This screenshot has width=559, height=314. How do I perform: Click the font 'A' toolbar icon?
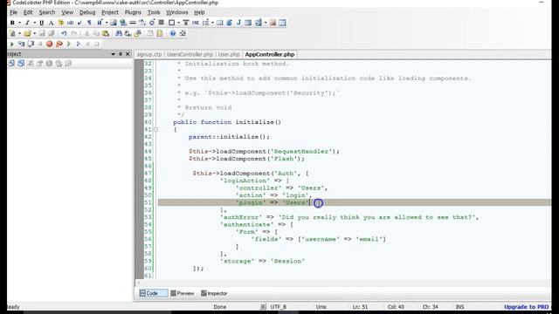tap(51, 23)
